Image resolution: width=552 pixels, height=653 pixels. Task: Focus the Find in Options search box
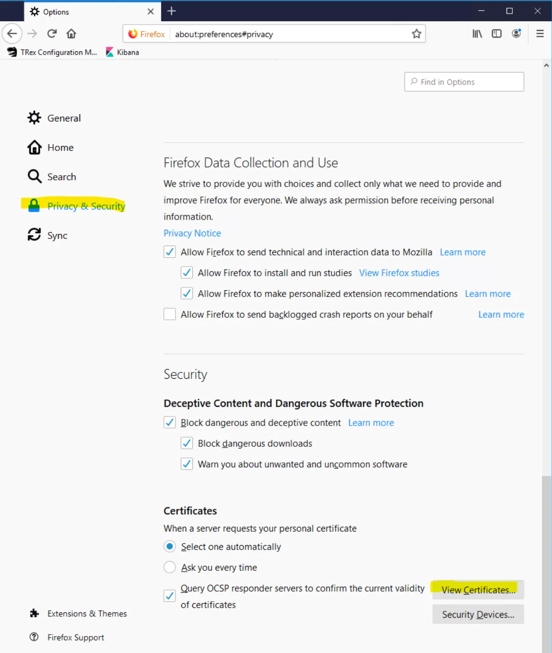(464, 82)
